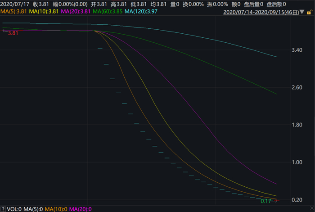Select the green MA(60):3.85 indicator label
The width and height of the screenshot is (315, 212).
click(108, 11)
